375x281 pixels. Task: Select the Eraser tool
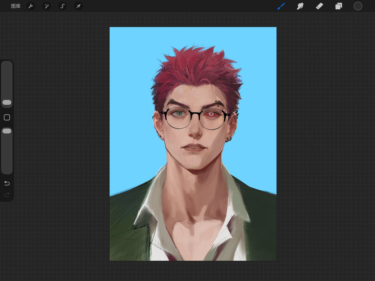(x=319, y=6)
